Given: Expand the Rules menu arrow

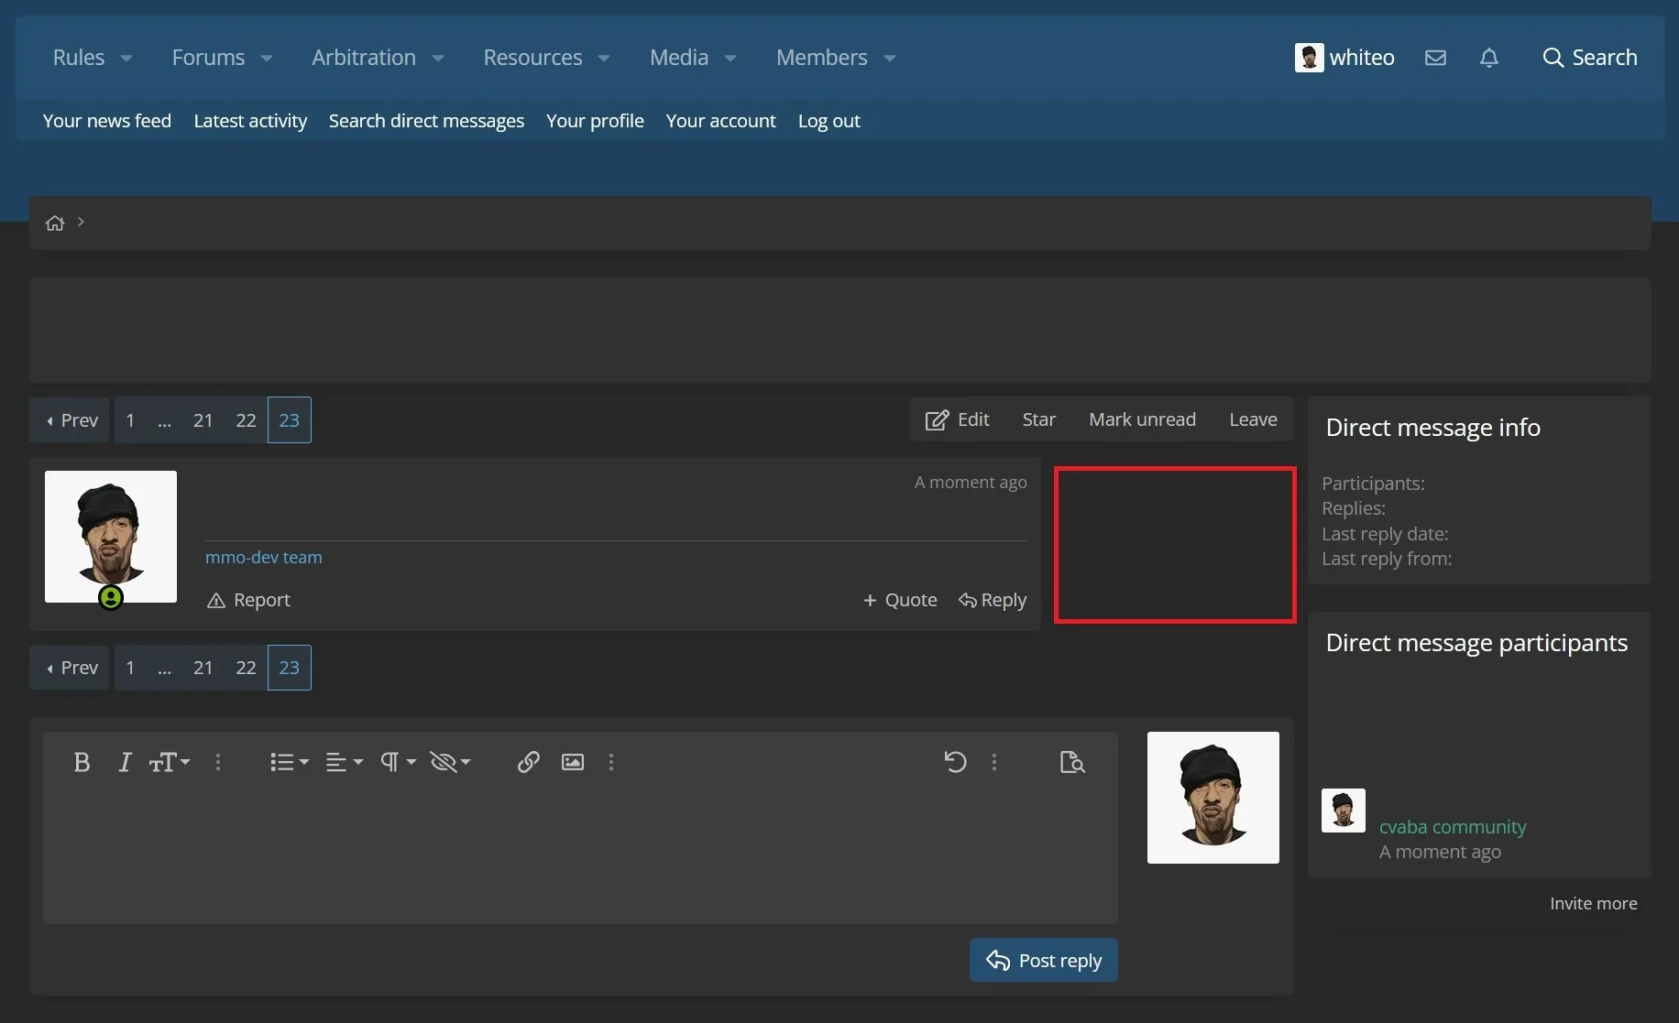Looking at the screenshot, I should 126,59.
